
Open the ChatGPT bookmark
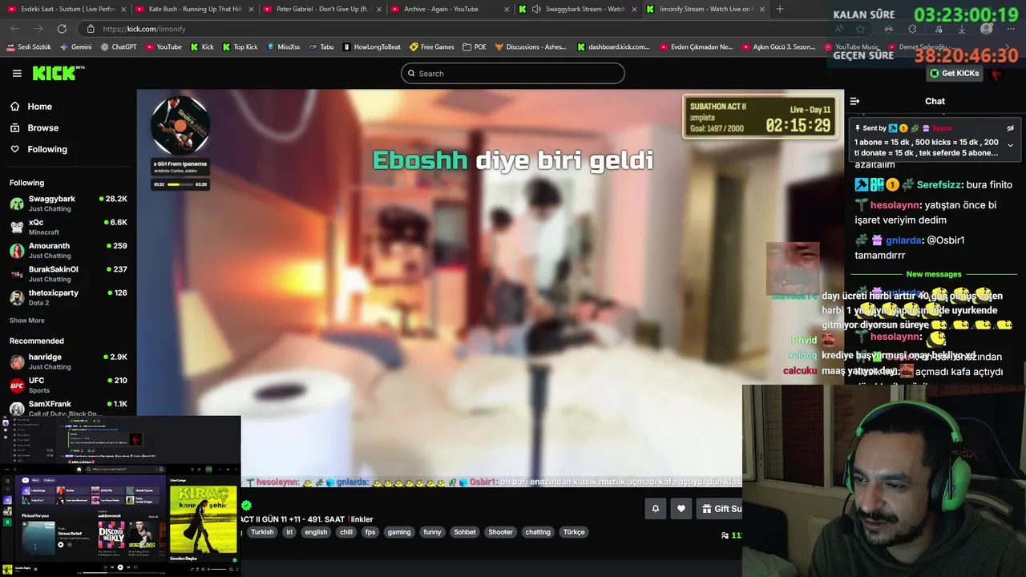[119, 46]
